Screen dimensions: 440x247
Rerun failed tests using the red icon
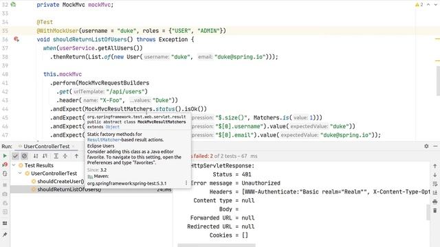tap(5, 165)
